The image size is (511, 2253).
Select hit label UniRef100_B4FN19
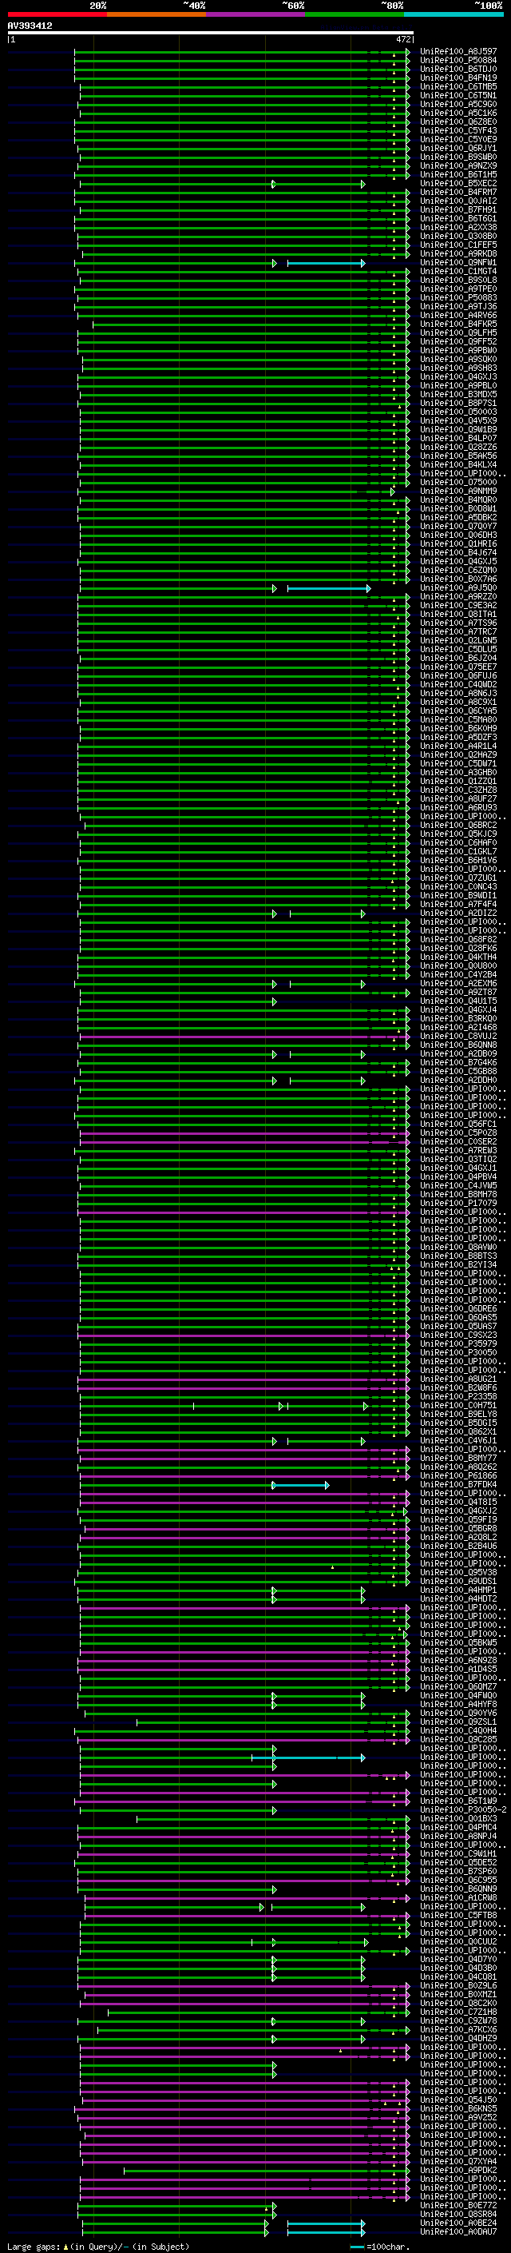(458, 78)
